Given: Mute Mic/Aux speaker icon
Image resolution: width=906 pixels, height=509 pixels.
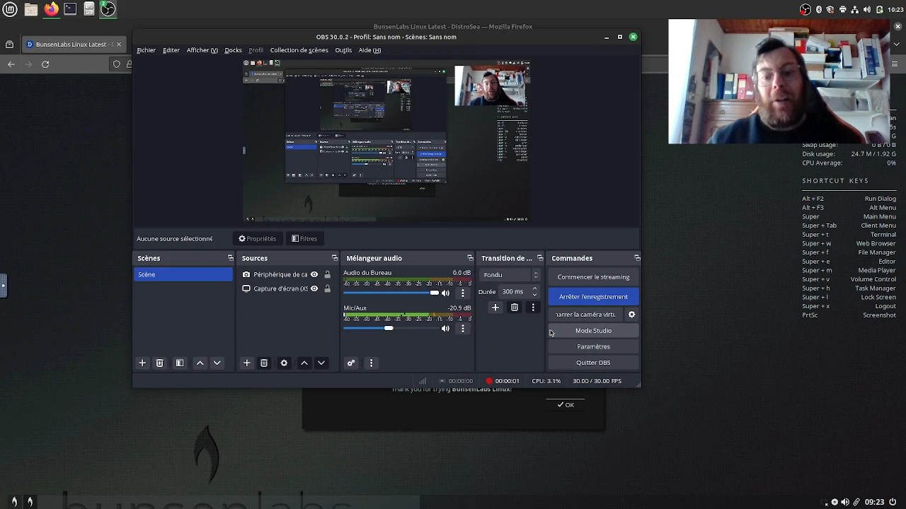Looking at the screenshot, I should pyautogui.click(x=445, y=328).
